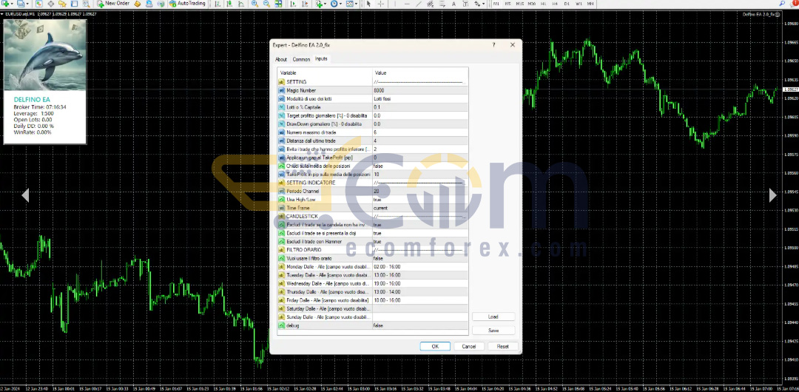The image size is (799, 392).
Task: Switch to M5 timeframe
Action: (x=508, y=4)
